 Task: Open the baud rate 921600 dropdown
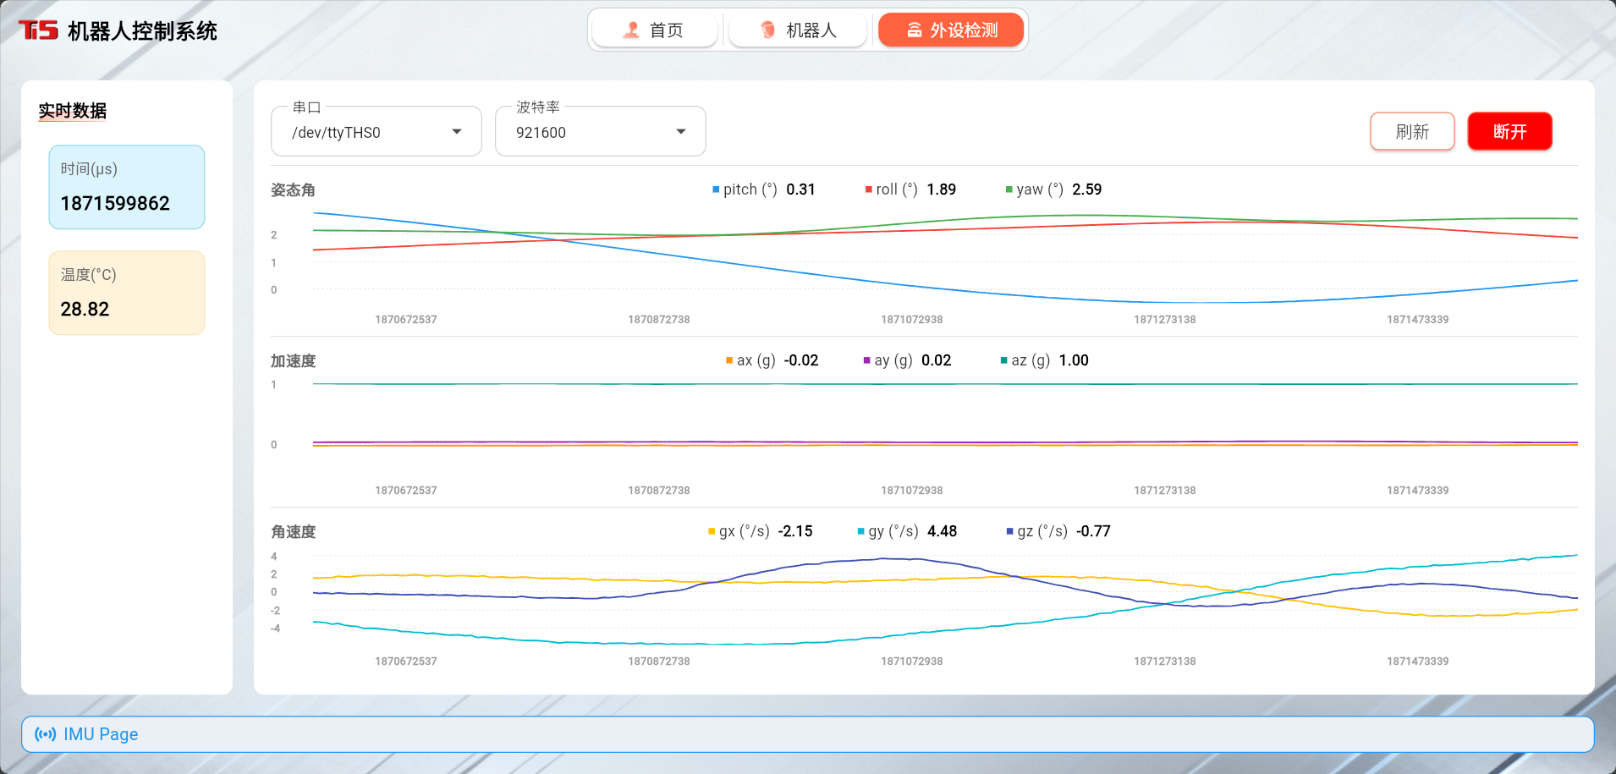(601, 132)
